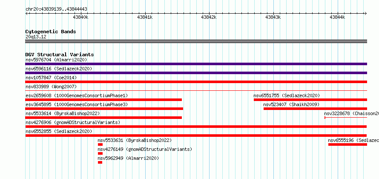
Task: Click the nsv3228678 (Chaisson) label
Action: (x=351, y=113)
